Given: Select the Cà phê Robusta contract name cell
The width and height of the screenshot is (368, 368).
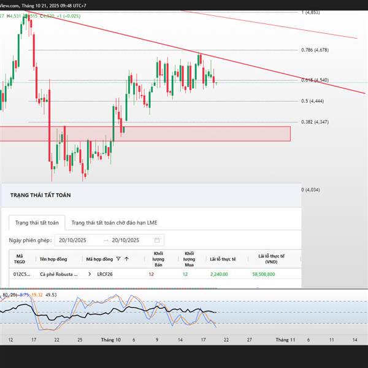Looking at the screenshot, I should point(59,274).
